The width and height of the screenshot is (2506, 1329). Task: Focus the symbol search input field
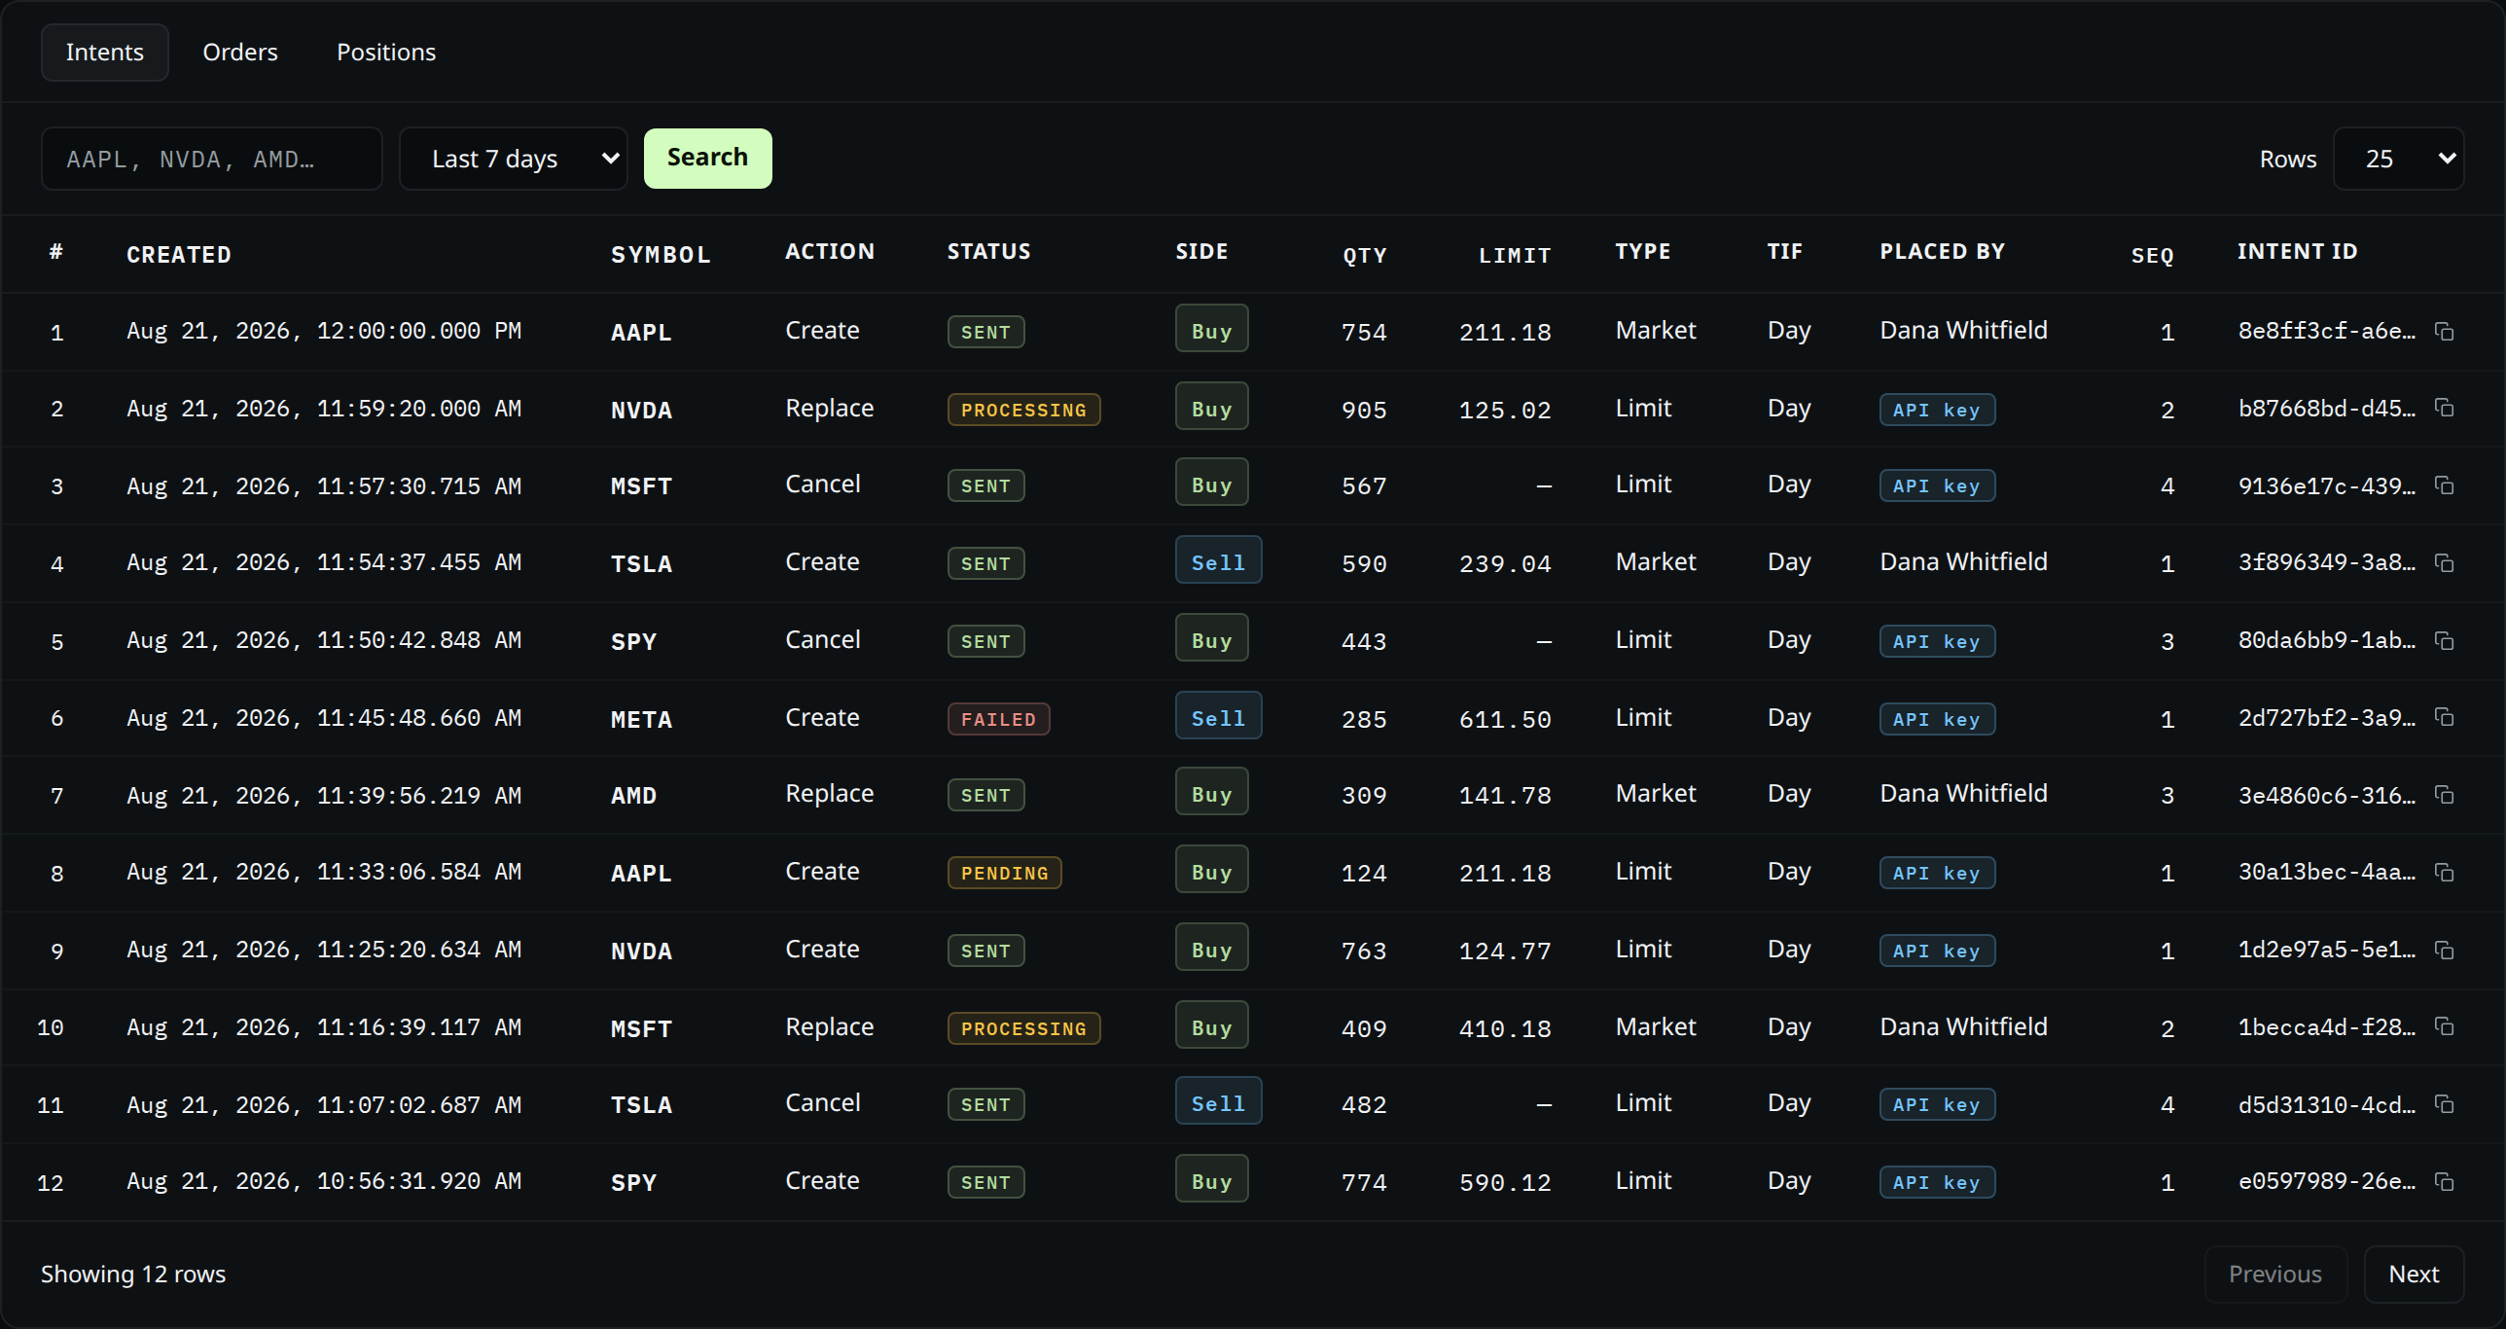point(212,159)
